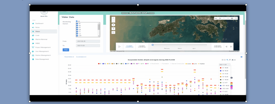Open the chart hamburger menu
The width and height of the screenshot is (275, 104).
tap(235, 60)
